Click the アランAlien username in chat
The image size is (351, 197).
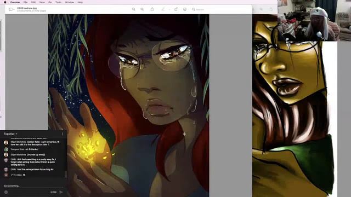16,175
